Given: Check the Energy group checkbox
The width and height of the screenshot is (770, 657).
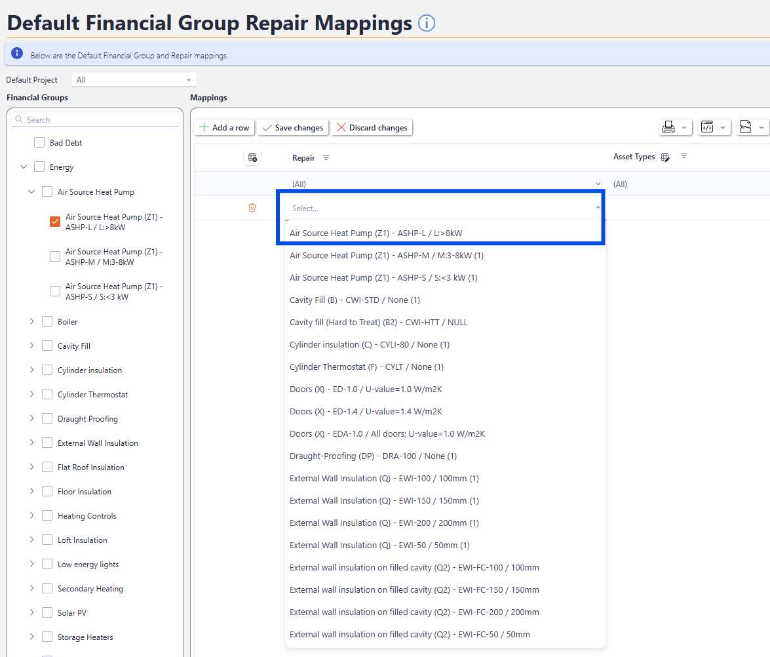Looking at the screenshot, I should (x=39, y=167).
